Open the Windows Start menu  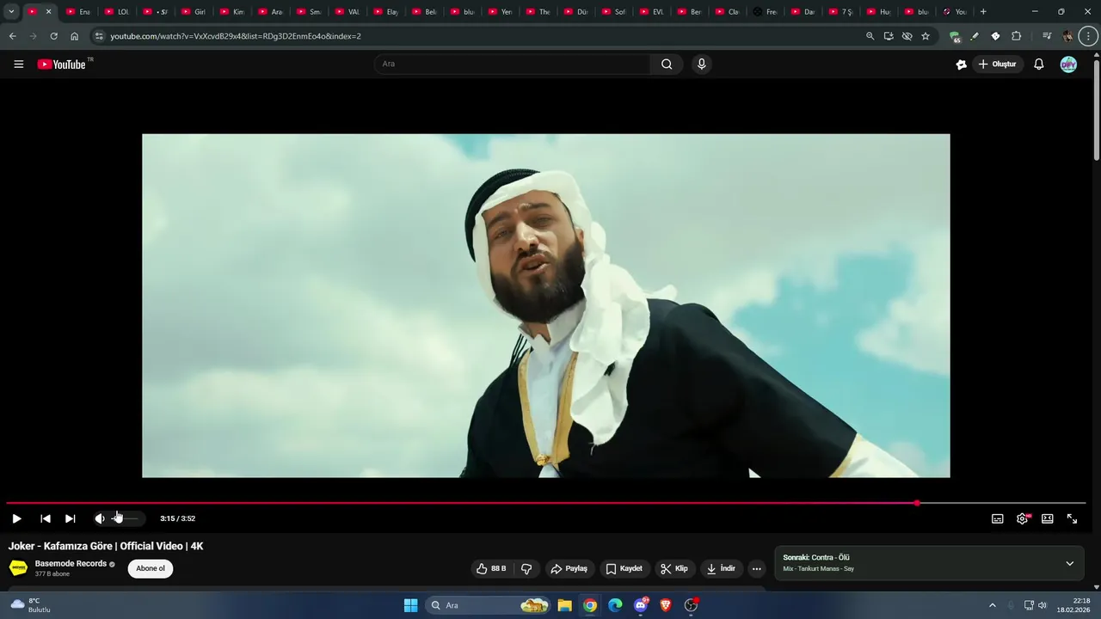click(x=411, y=605)
